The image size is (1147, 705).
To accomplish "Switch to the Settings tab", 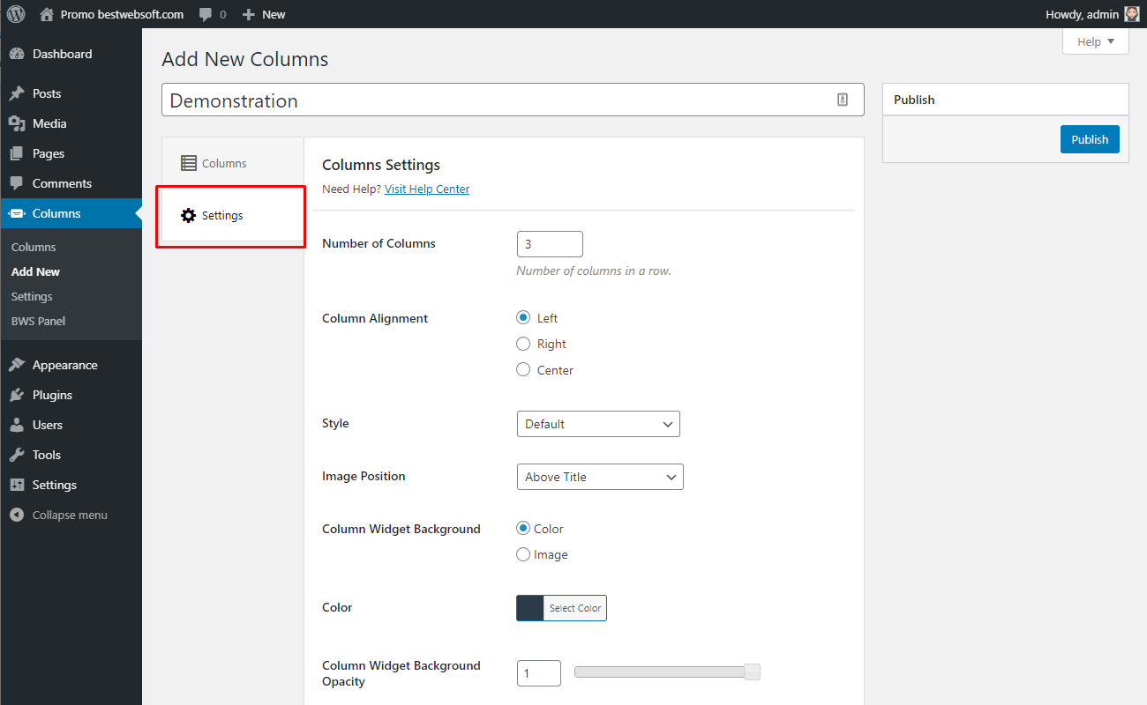I will [233, 215].
